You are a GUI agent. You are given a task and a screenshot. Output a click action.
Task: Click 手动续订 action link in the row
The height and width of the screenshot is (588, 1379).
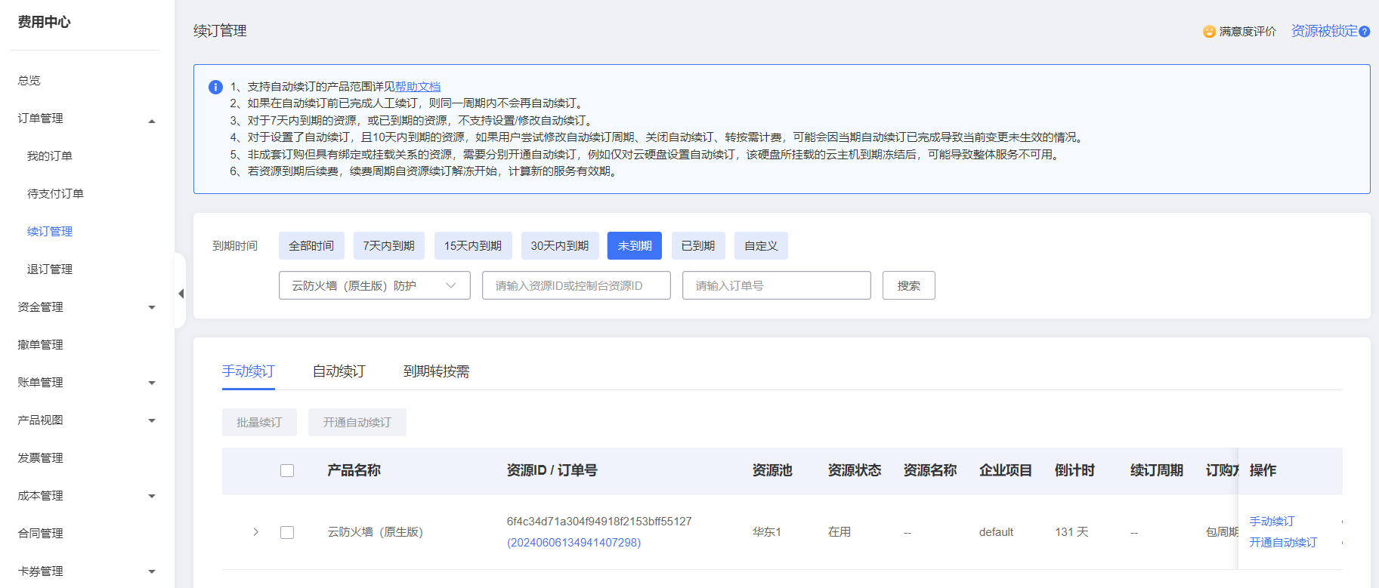[1272, 522]
